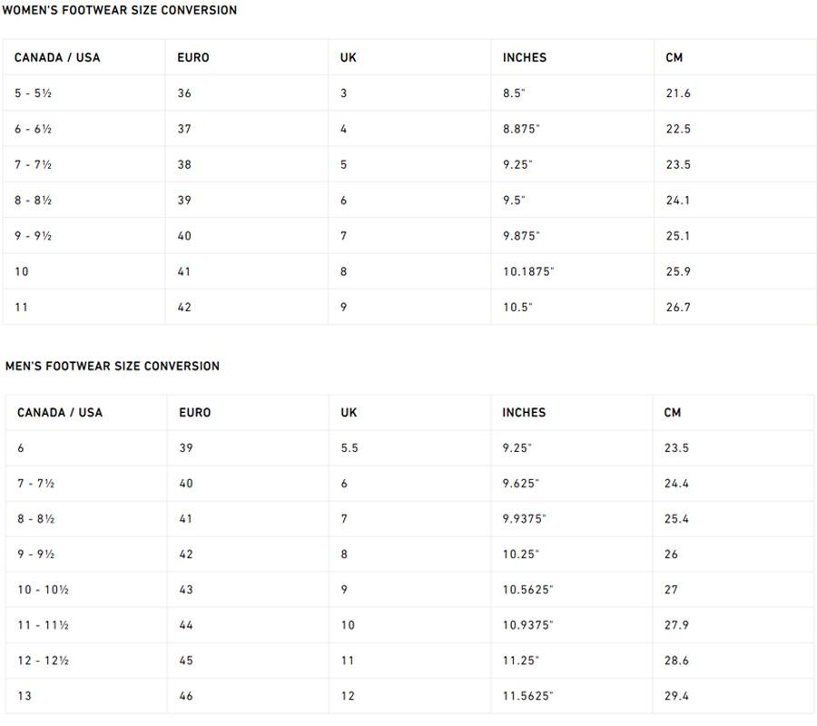Click the CANADA / USA header in women's table
The image size is (817, 726).
tap(57, 57)
